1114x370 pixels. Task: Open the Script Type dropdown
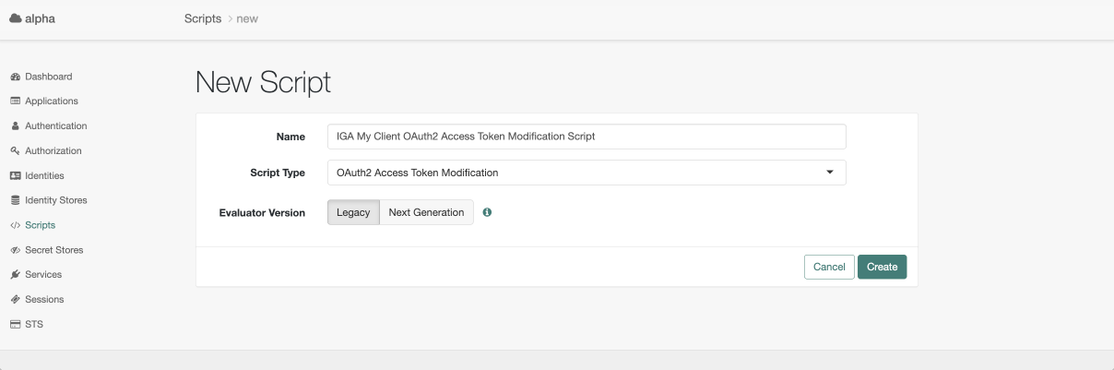pyautogui.click(x=587, y=173)
